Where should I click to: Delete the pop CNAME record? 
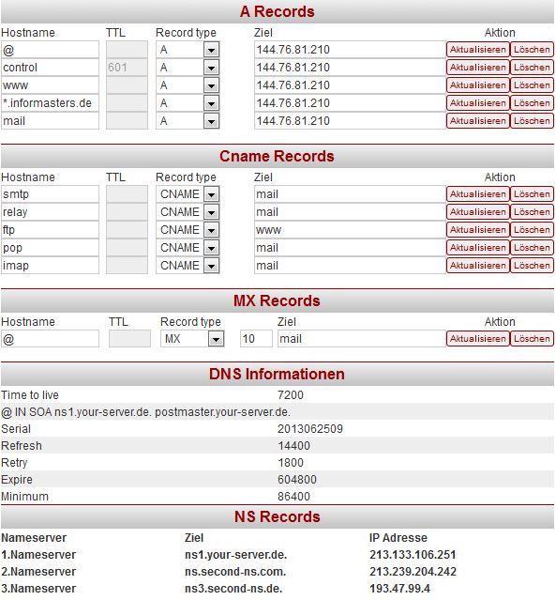tap(532, 248)
